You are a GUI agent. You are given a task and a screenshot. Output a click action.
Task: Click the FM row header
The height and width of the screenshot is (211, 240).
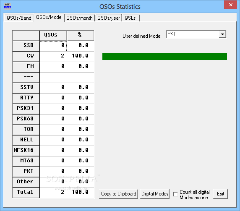click(26, 67)
